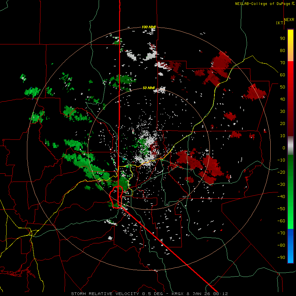This screenshot has width=296, height=296.
Task: Click the -40 value on the velocity scale
Action: click(x=281, y=197)
